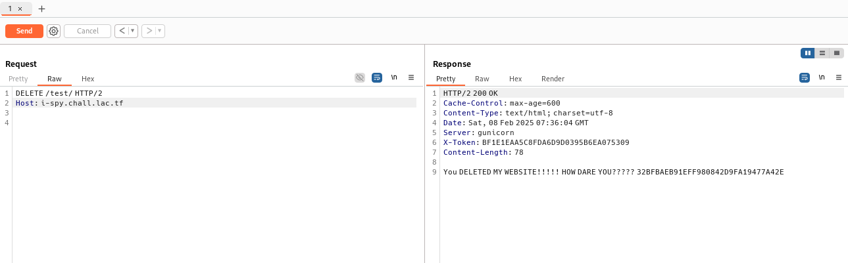Screen dimensions: 848x263
Task: Toggle hide non-printable icon in Request
Action: [360, 77]
